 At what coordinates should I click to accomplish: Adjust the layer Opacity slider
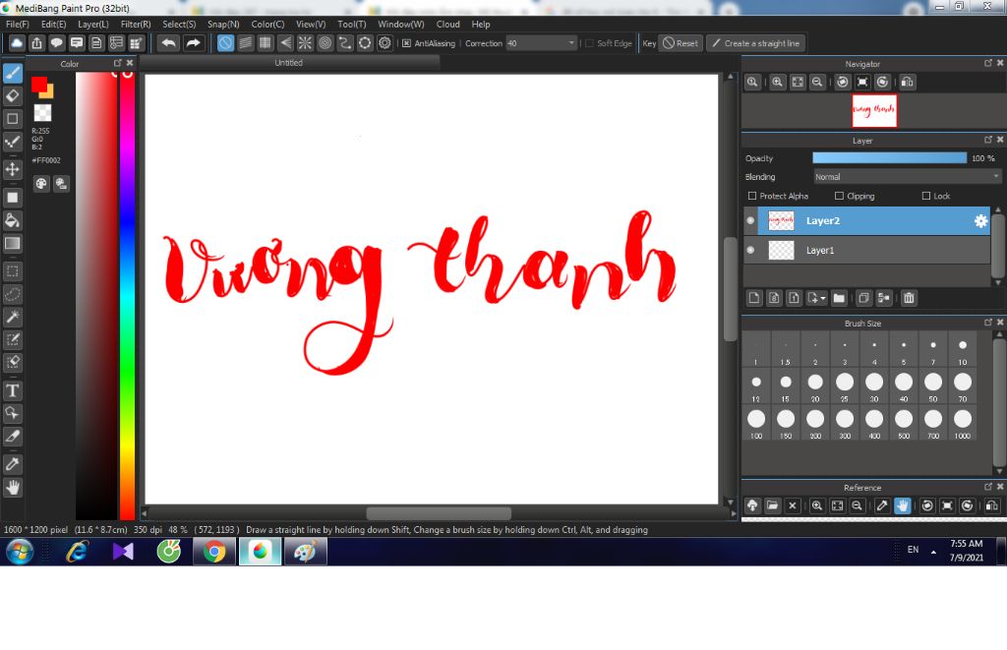point(889,158)
